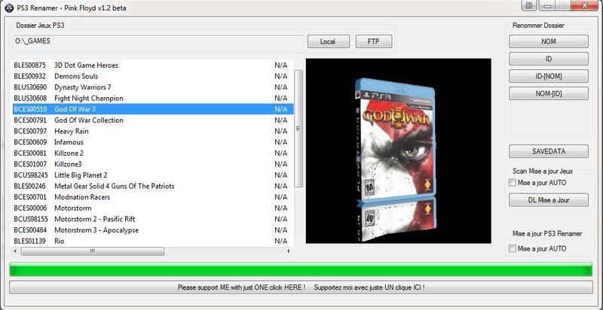Viewport: 603px width, 310px height.
Task: Click the God of War 3 cover art preview
Action: 399,150
